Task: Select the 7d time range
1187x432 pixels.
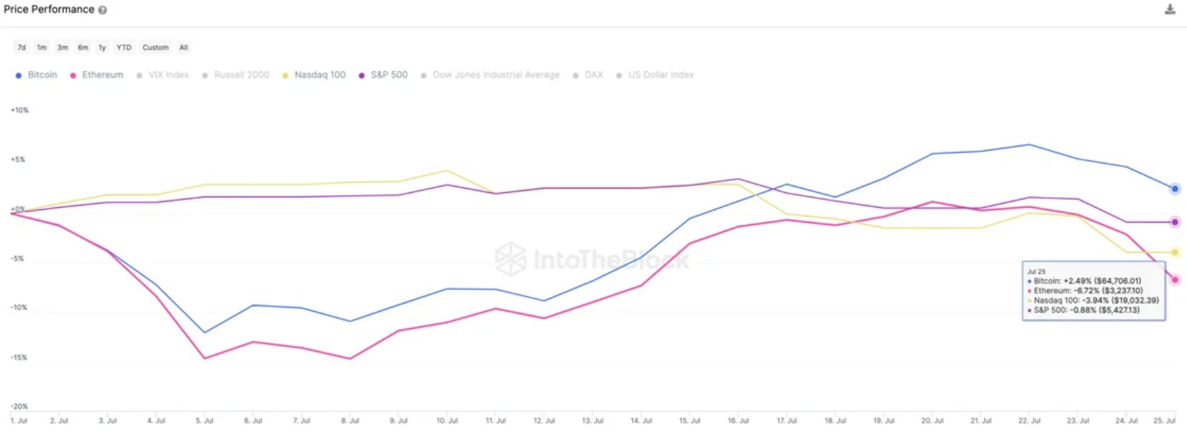Action: click(21, 47)
